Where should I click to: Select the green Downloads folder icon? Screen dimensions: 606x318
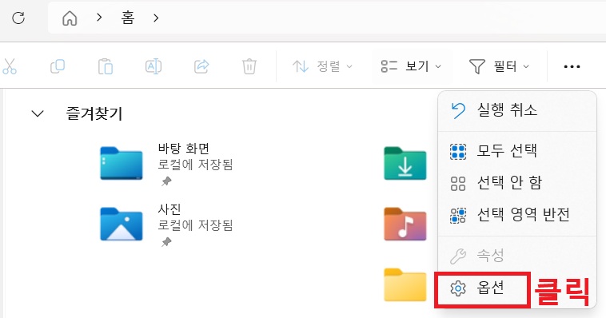click(x=405, y=163)
